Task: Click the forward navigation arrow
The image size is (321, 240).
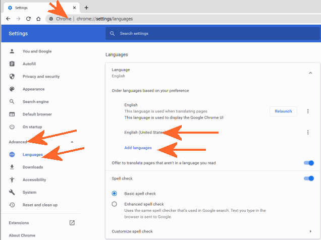Action: coord(18,19)
